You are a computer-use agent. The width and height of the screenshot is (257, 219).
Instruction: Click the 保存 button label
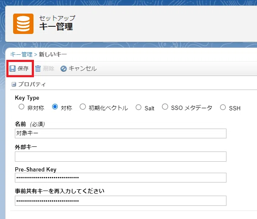[23, 69]
